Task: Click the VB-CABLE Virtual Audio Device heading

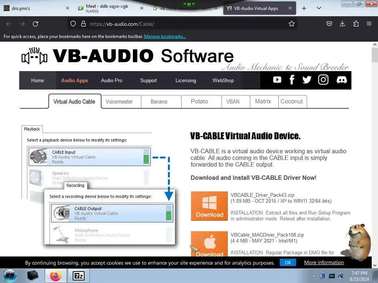Action: pos(245,136)
